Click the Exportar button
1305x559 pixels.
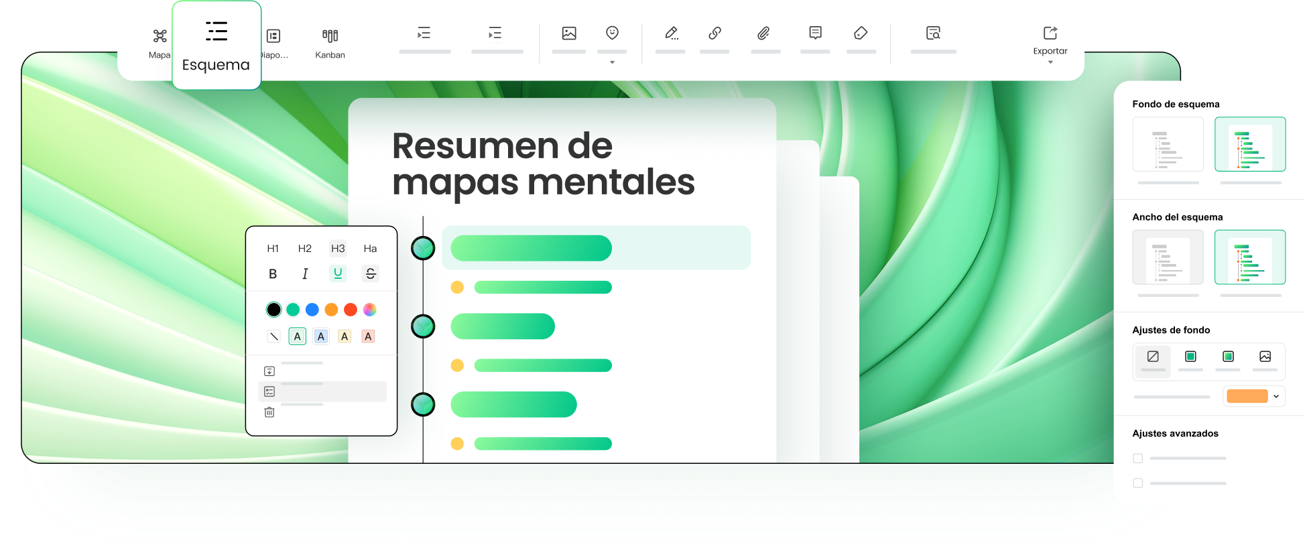[1050, 40]
